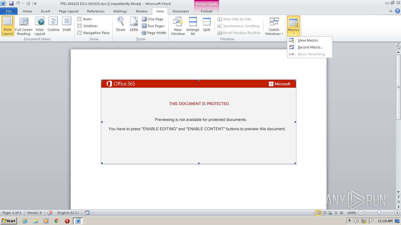Viewport: 401px width, 225px height.
Task: Expand the Undo history dropdown arrow
Action: coord(23,4)
